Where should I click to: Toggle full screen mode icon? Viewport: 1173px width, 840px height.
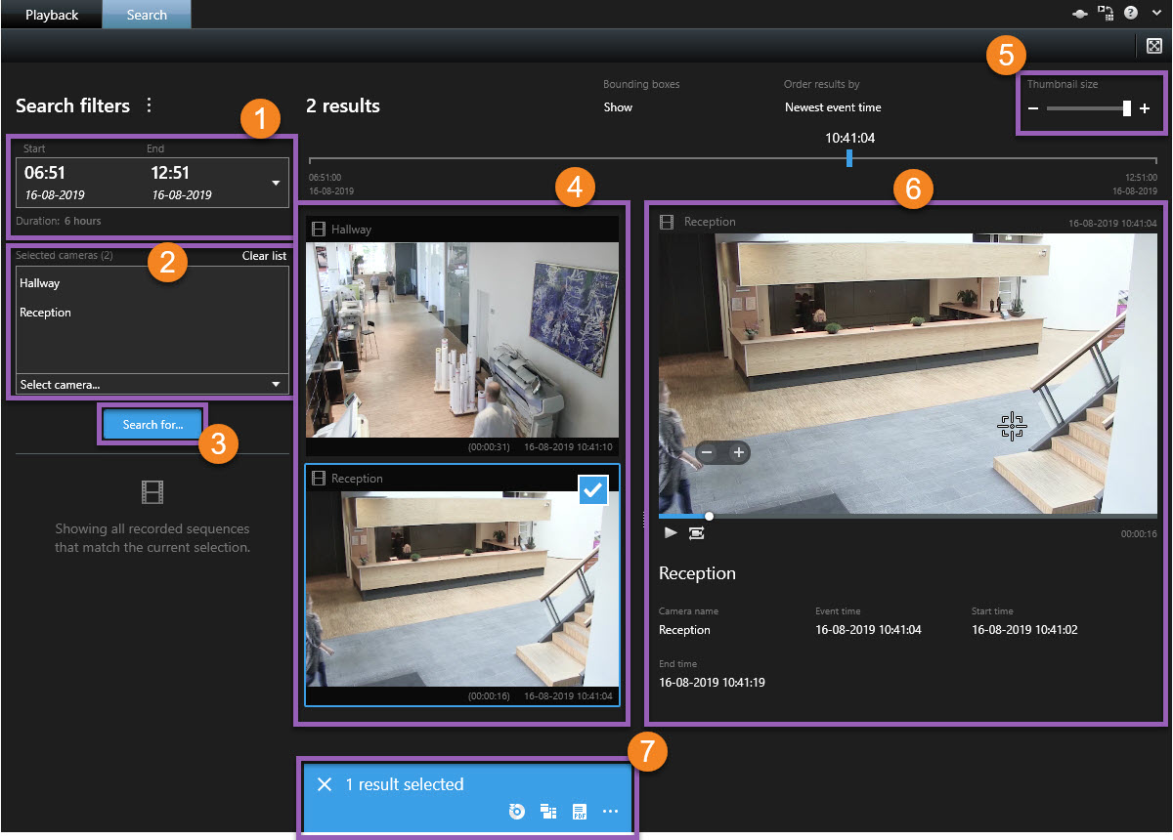pos(1153,46)
